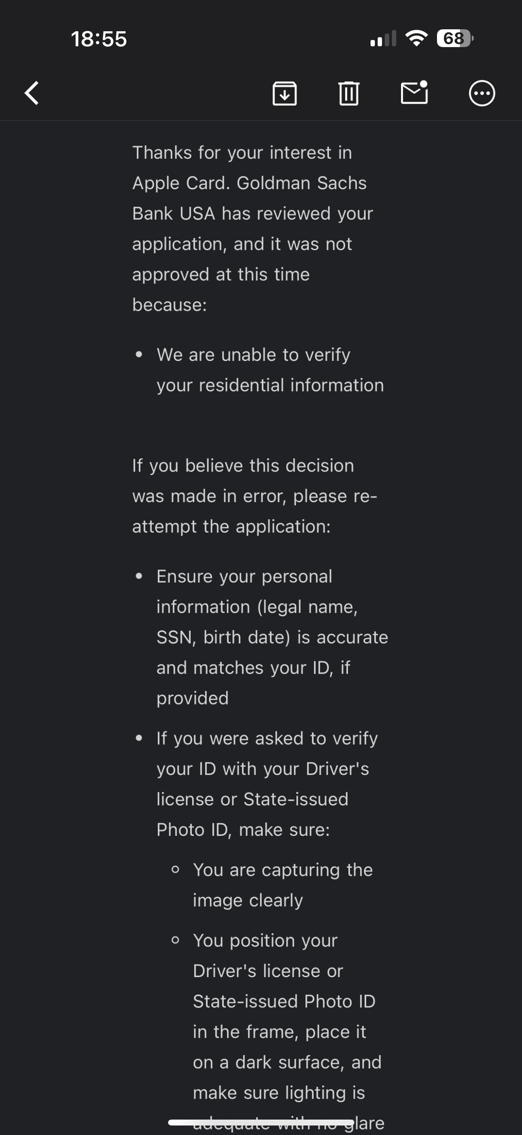The image size is (522, 1135).
Task: Select the "Ensure your personal information" bullet text
Action: tap(272, 637)
